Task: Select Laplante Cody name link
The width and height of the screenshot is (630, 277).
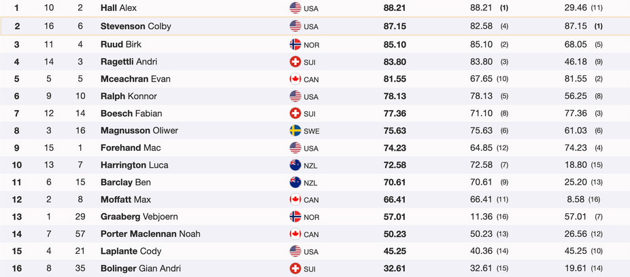Action: coord(131,251)
